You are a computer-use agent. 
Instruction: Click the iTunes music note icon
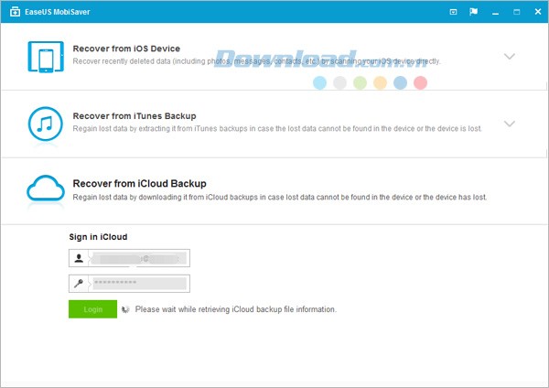click(44, 124)
